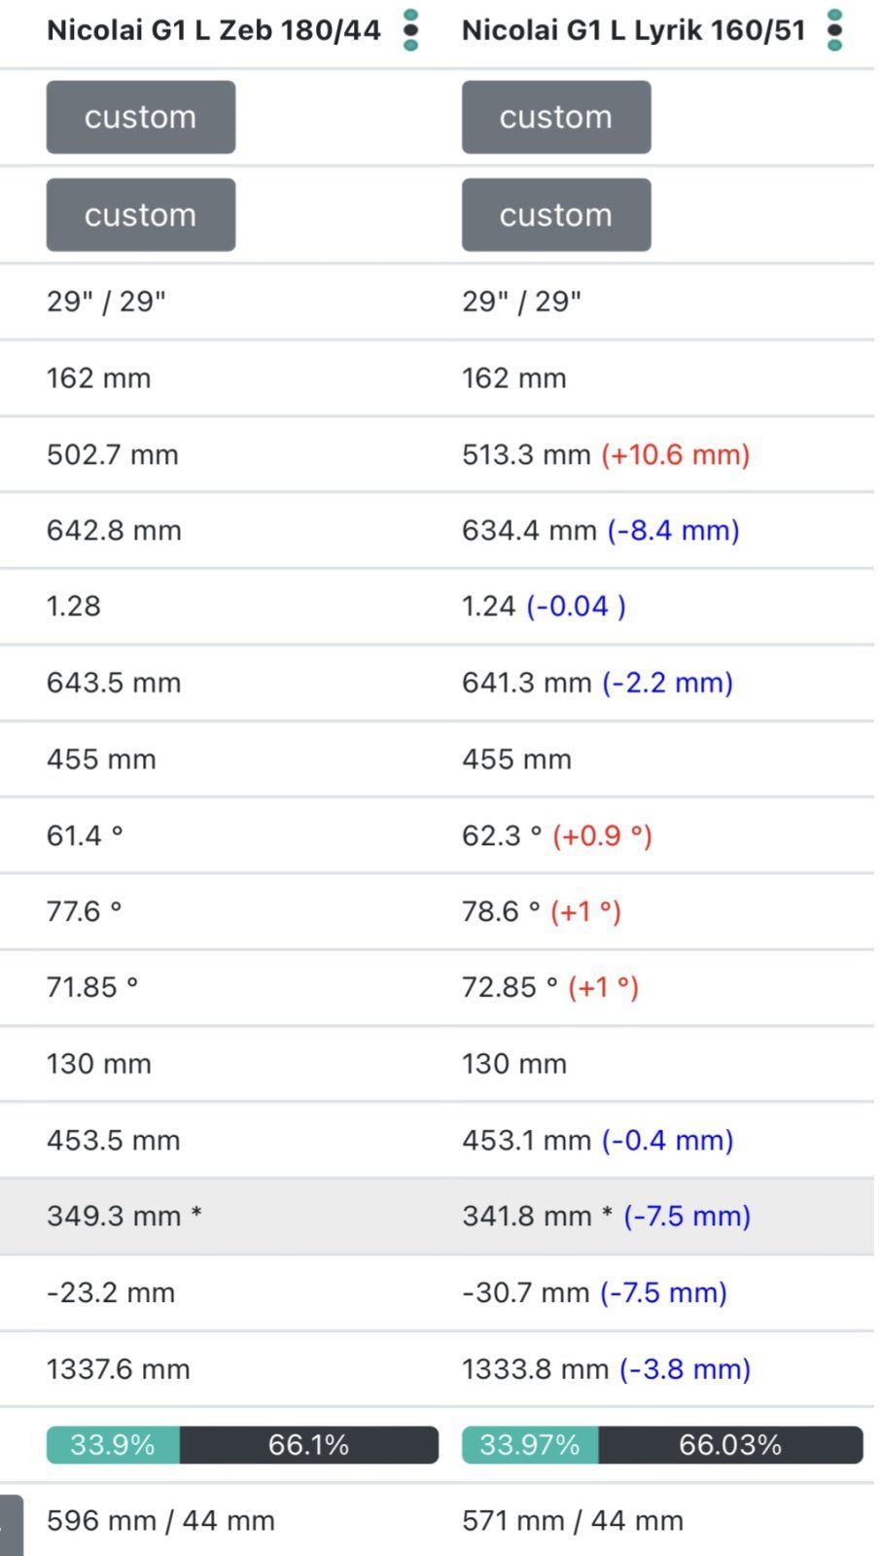Click the top custom button in Lyrik column
The height and width of the screenshot is (1556, 881).
(x=556, y=117)
